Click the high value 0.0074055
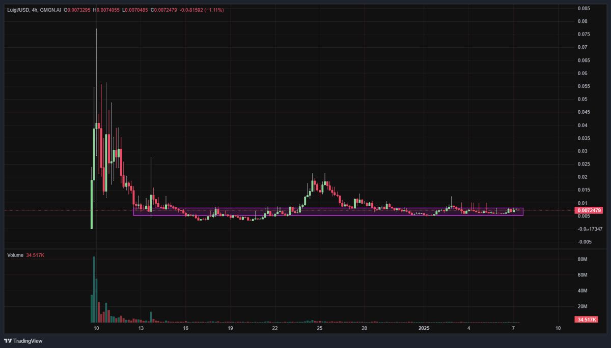 click(x=109, y=10)
